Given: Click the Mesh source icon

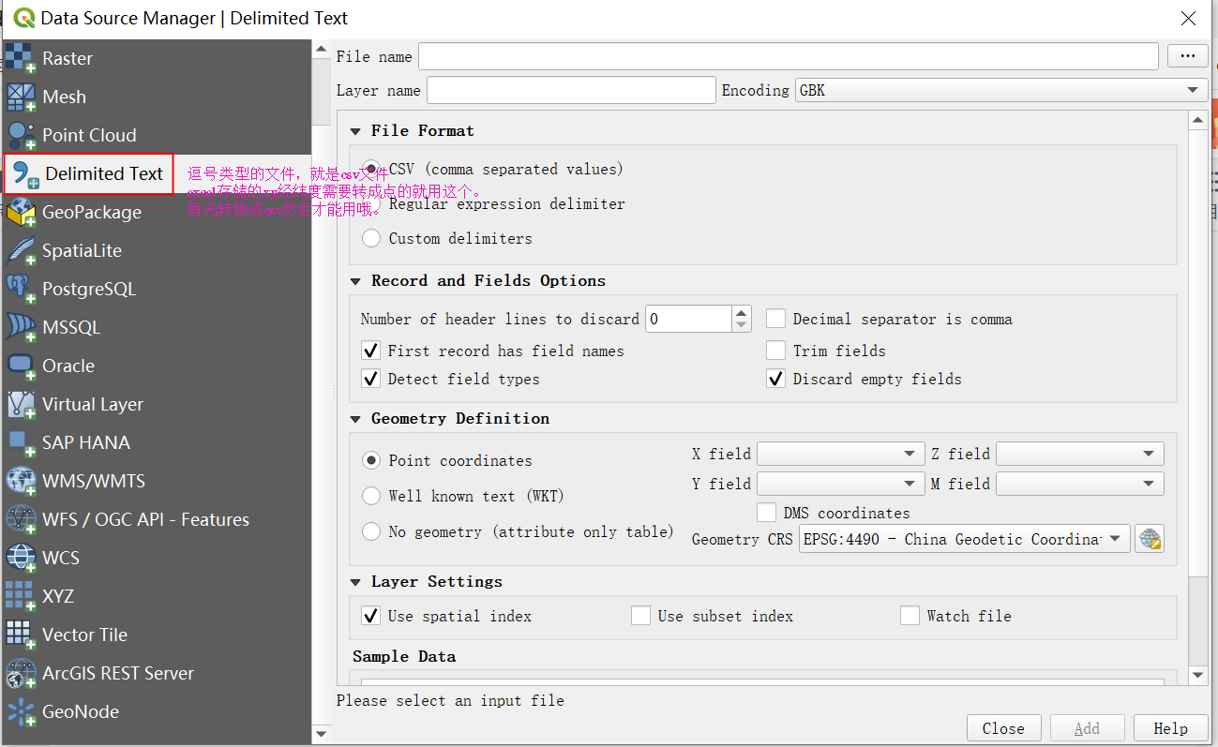Looking at the screenshot, I should click(x=21, y=97).
